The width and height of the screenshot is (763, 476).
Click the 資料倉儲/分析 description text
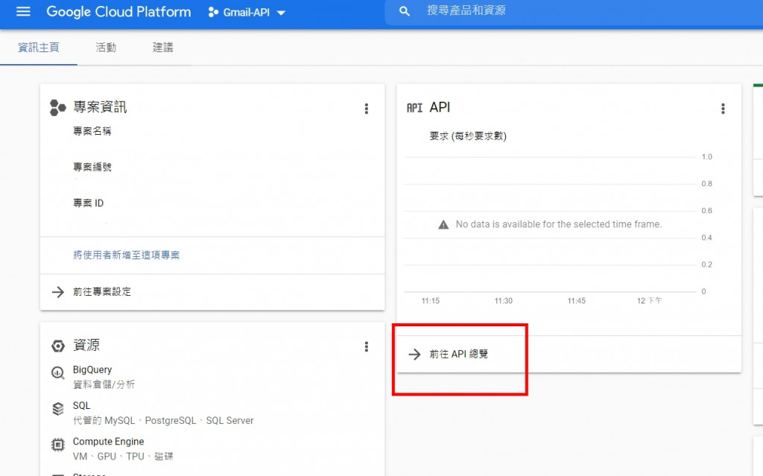point(104,384)
